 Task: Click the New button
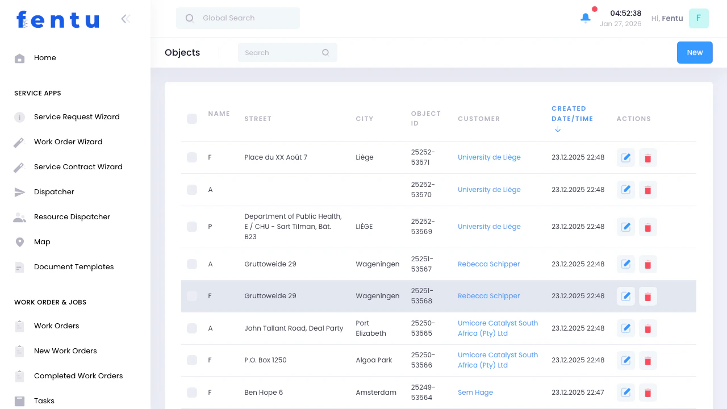pos(695,52)
